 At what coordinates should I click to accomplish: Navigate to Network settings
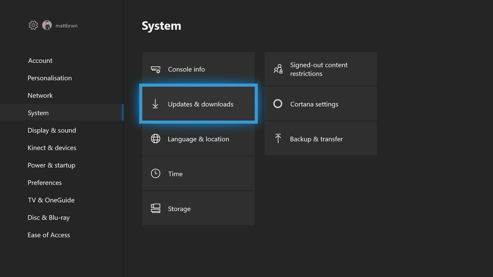[40, 95]
